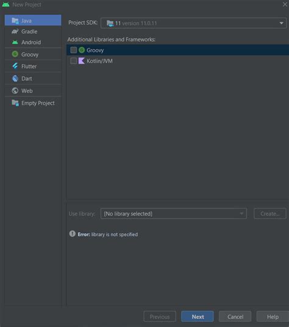
Task: Click the Previous button
Action: 160,317
